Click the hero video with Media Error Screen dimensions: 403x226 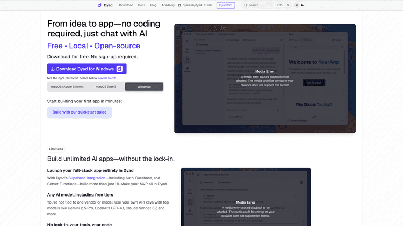(265, 78)
